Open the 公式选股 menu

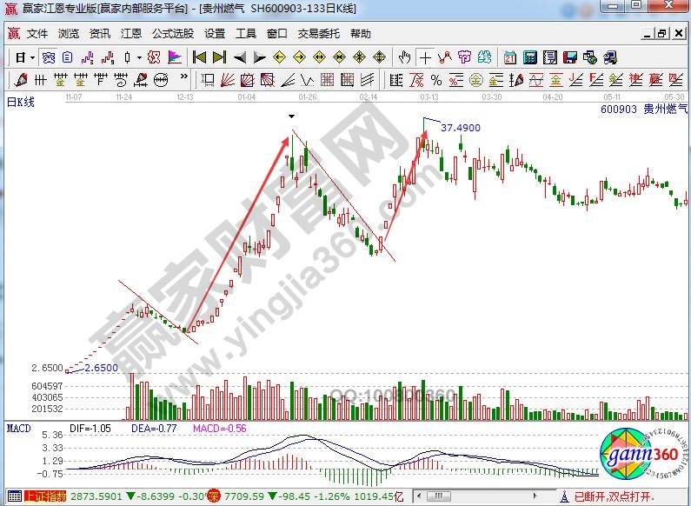pos(172,34)
